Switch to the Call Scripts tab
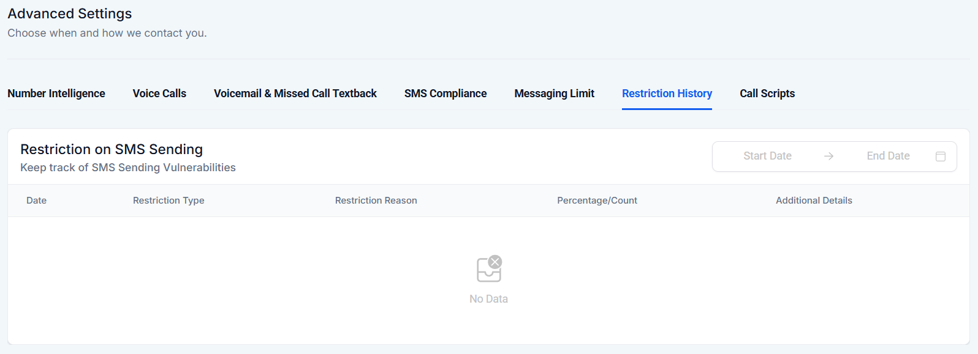Viewport: 978px width, 354px height. point(767,94)
